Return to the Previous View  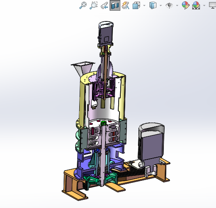click(104, 5)
